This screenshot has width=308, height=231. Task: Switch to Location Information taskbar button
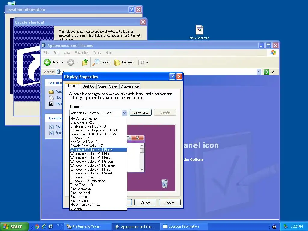tap(184, 226)
